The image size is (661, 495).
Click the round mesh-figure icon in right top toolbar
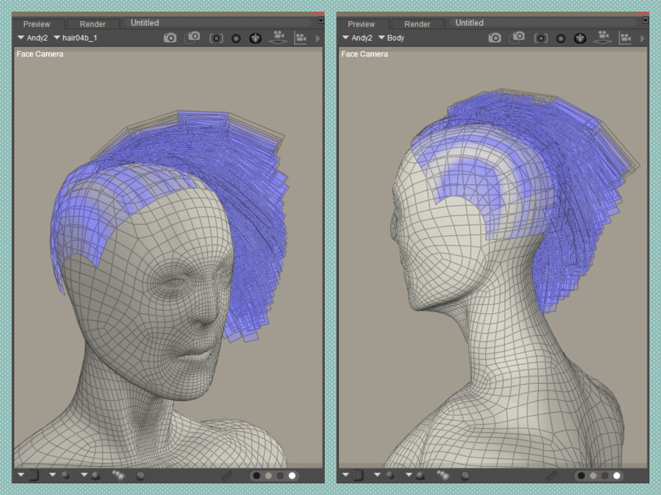coord(580,39)
